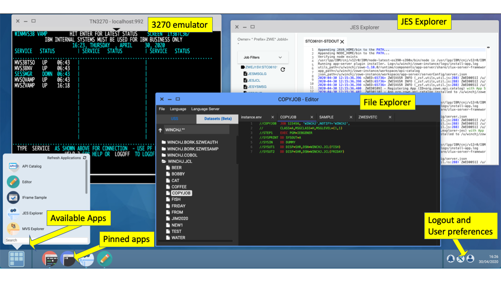This screenshot has width=501, height=282.
Task: Launch API Catalog from app list
Action: [x=32, y=166]
